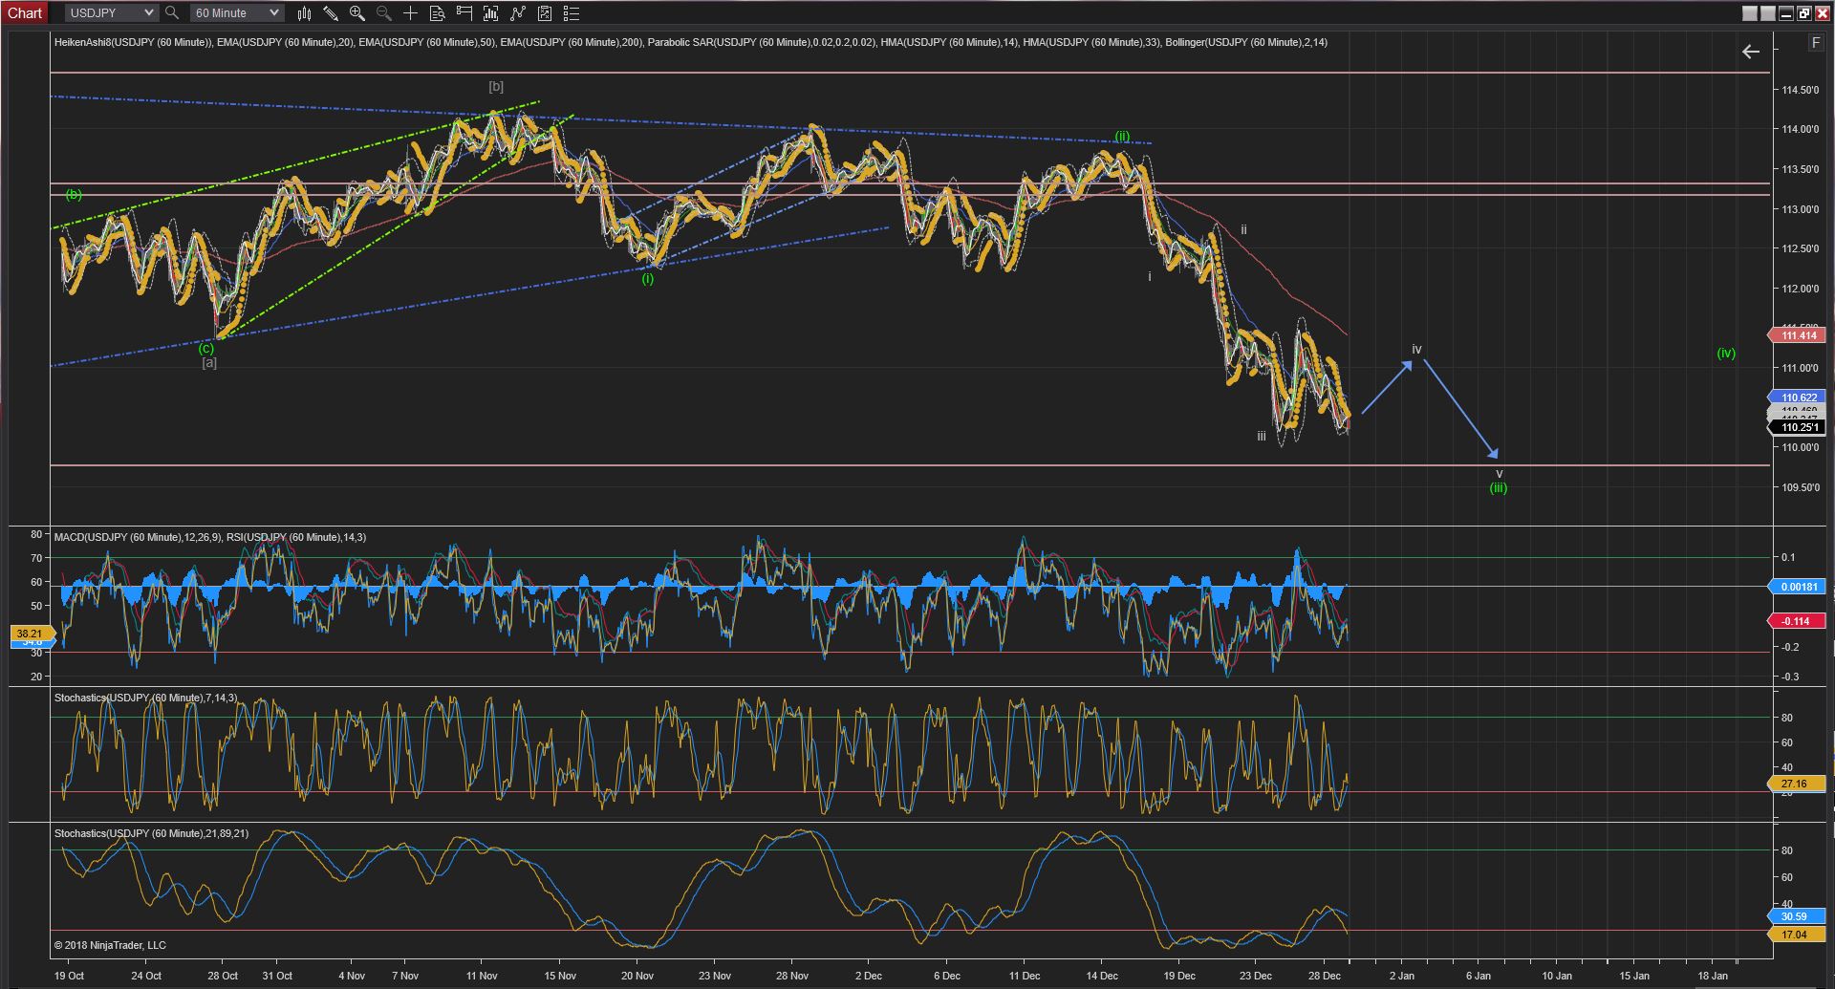Open the data box icon

click(437, 13)
